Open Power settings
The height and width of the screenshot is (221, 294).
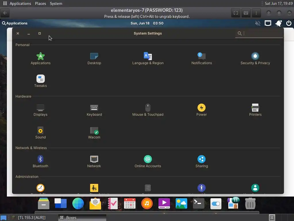[x=202, y=110]
